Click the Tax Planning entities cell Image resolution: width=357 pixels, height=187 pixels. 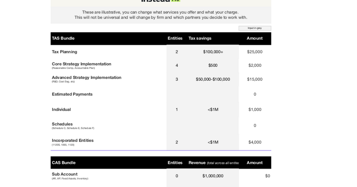pyautogui.click(x=177, y=52)
